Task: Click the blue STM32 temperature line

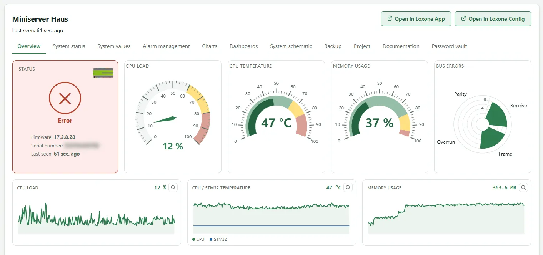Action: tap(271, 226)
